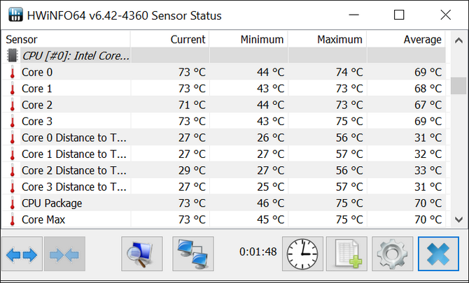Click the CPU chip icon in header row
The image size is (469, 283).
13,55
